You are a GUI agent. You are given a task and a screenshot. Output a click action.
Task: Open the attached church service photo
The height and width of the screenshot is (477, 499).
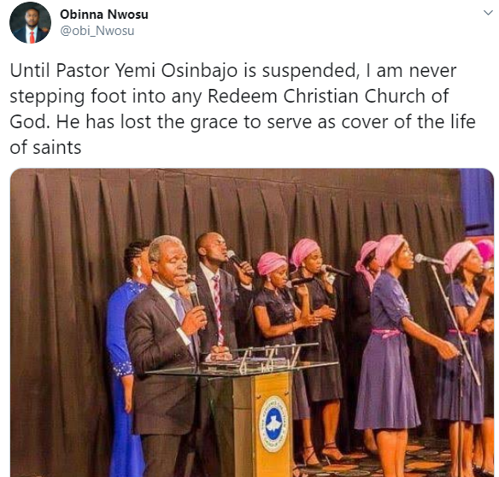click(252, 322)
